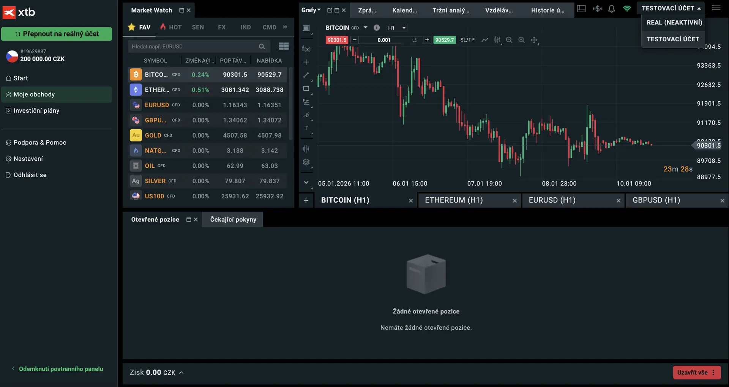This screenshot has height=387, width=729.
Task: Click Přepnout na reálný účet button
Action: [x=57, y=34]
